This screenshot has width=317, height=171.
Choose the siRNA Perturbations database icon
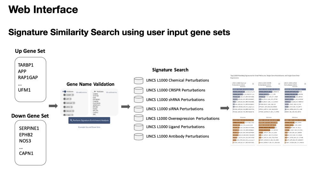click(x=139, y=109)
